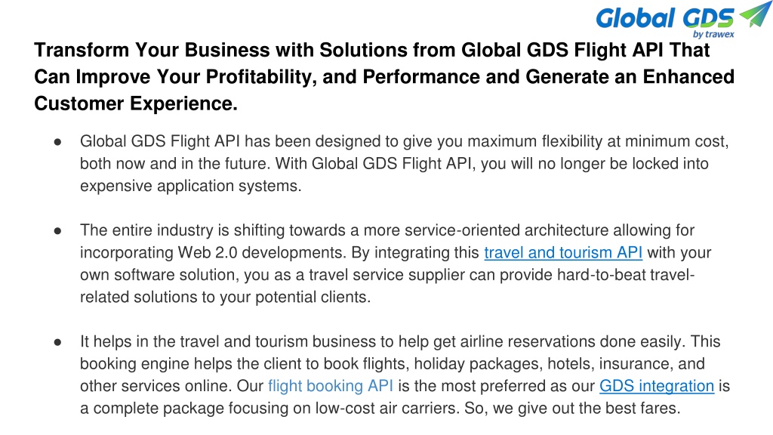Click the 'incorporating Web 2.0 developments' text
The height and width of the screenshot is (435, 773).
pos(213,252)
